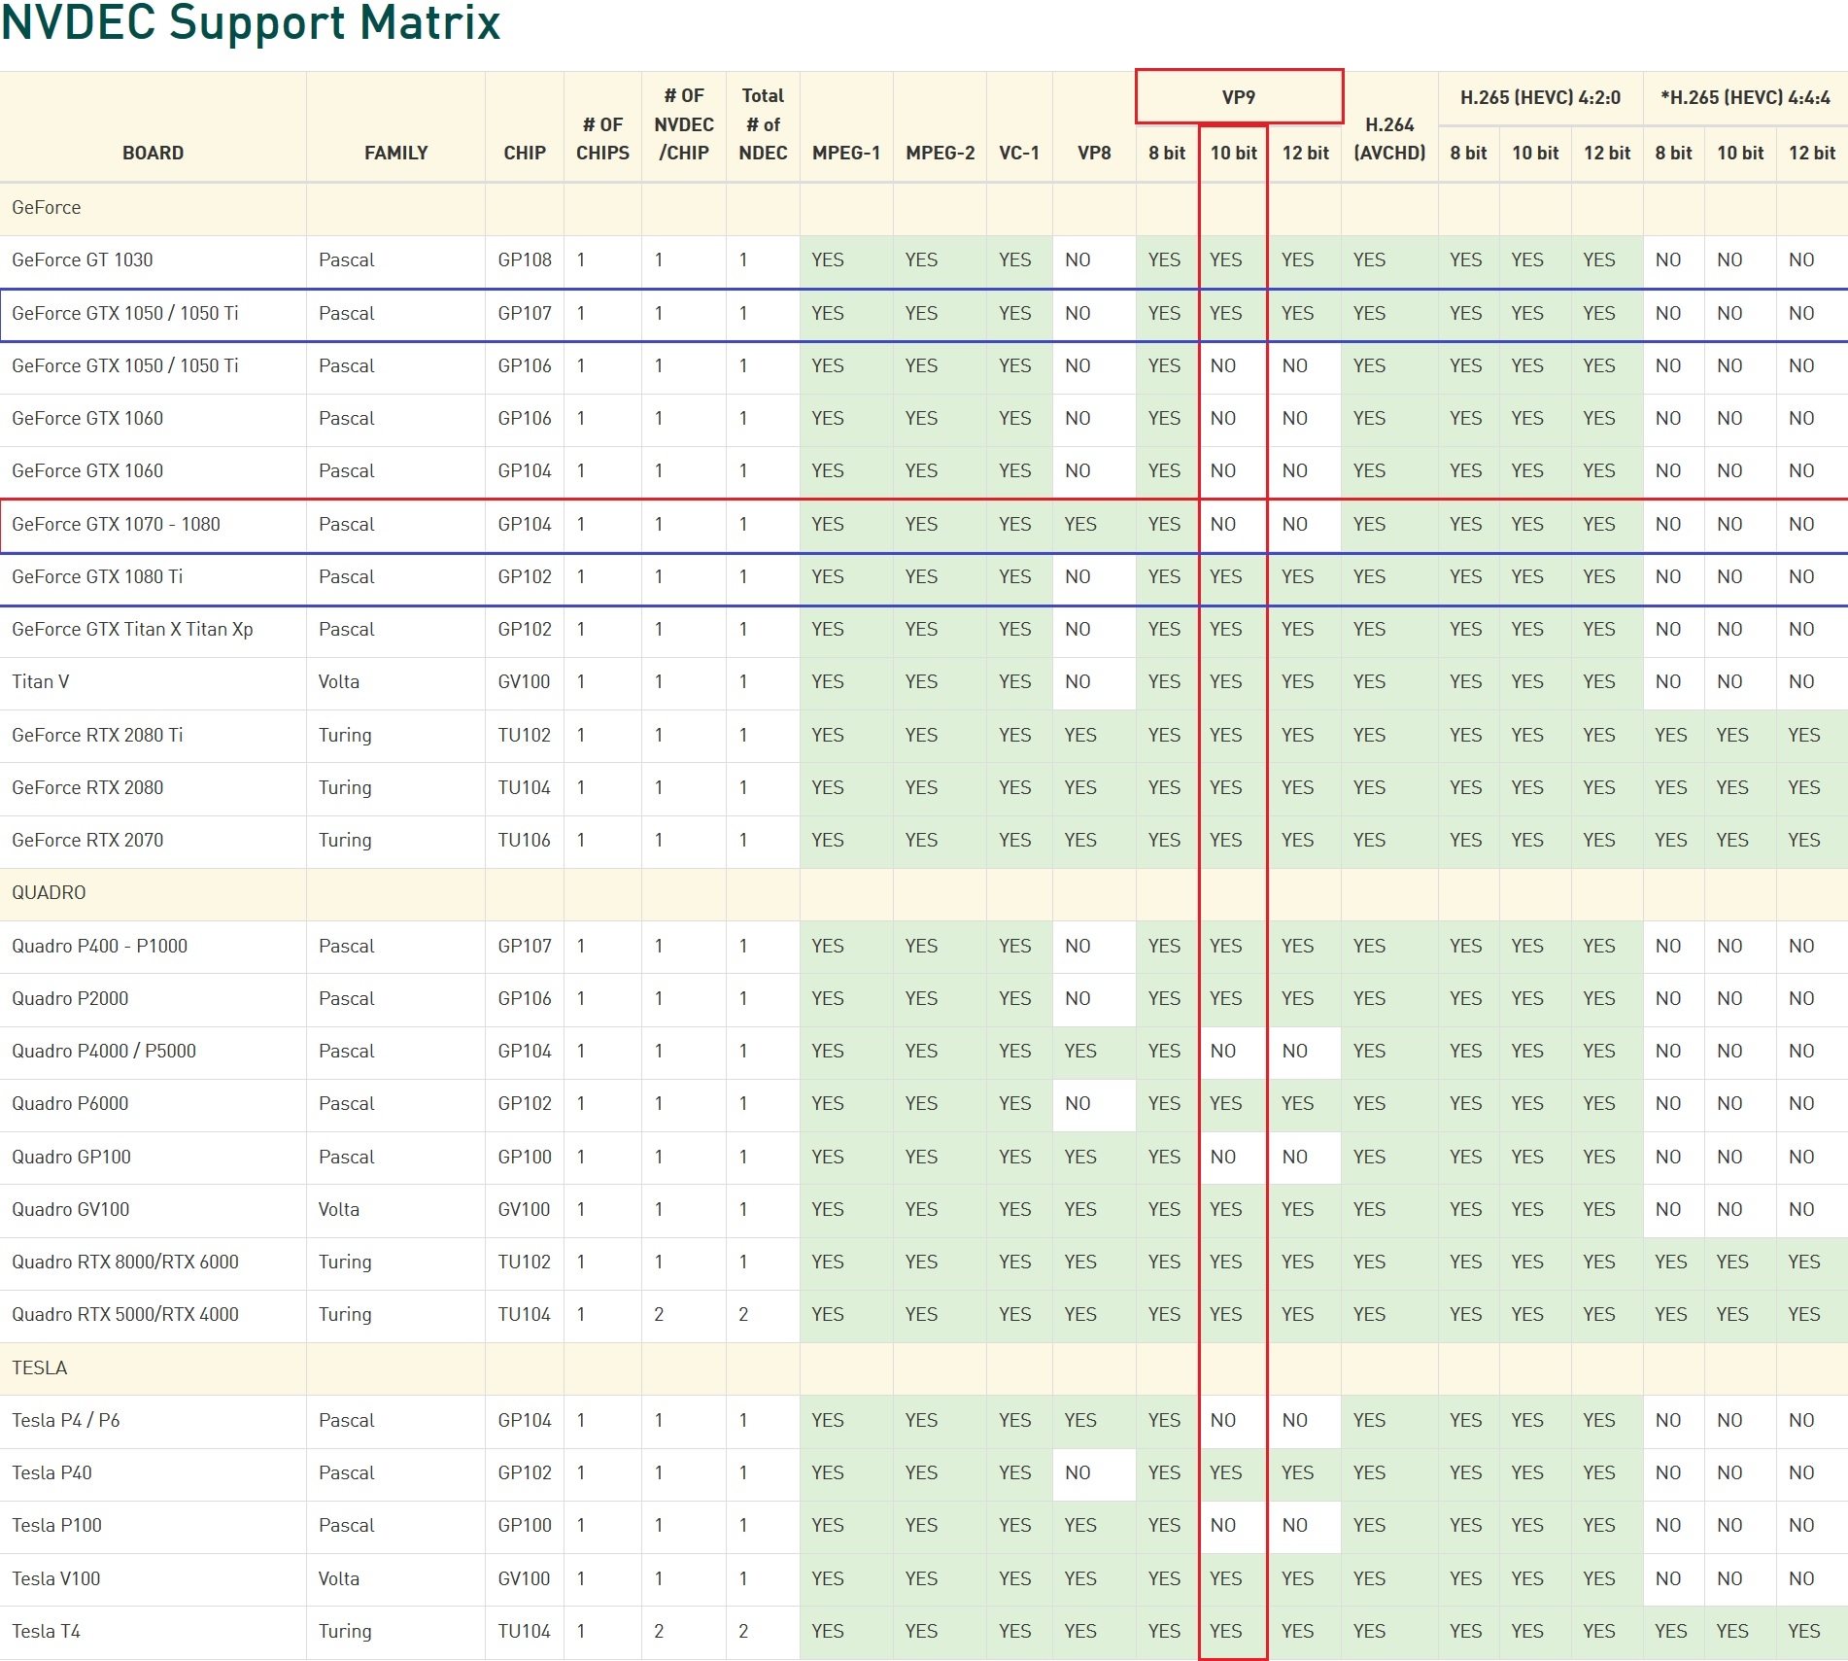Click VP8 "NO" in GeForce GT 1030 row
This screenshot has width=1848, height=1661.
coord(1078,260)
